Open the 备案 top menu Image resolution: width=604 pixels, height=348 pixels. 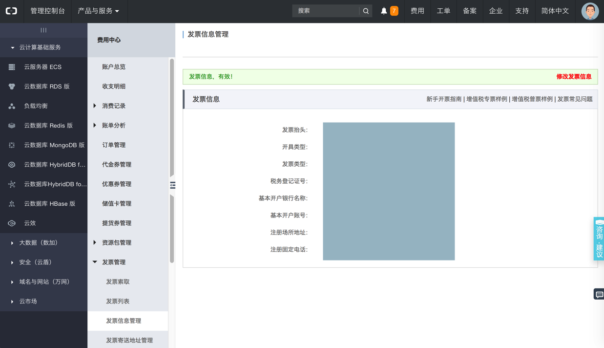(470, 11)
